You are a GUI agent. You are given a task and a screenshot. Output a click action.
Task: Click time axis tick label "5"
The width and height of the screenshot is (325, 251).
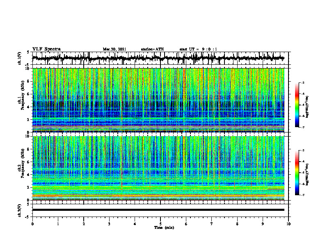pos(160,224)
